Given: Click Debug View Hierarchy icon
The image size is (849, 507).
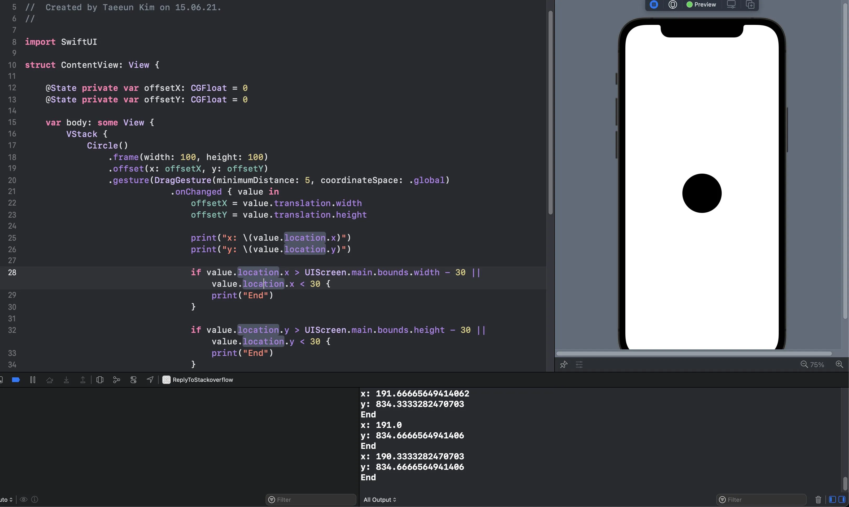Looking at the screenshot, I should click(100, 380).
